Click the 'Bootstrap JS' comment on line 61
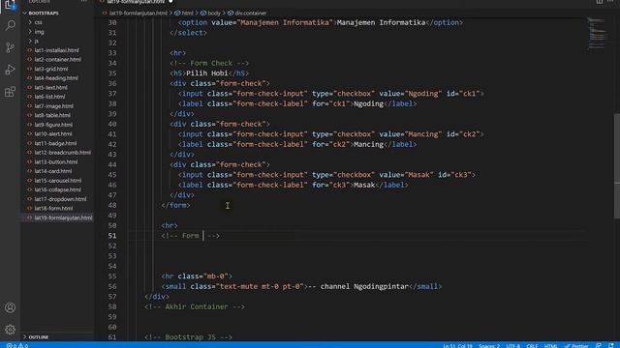Screen dimensions: 620x348 tap(188, 337)
